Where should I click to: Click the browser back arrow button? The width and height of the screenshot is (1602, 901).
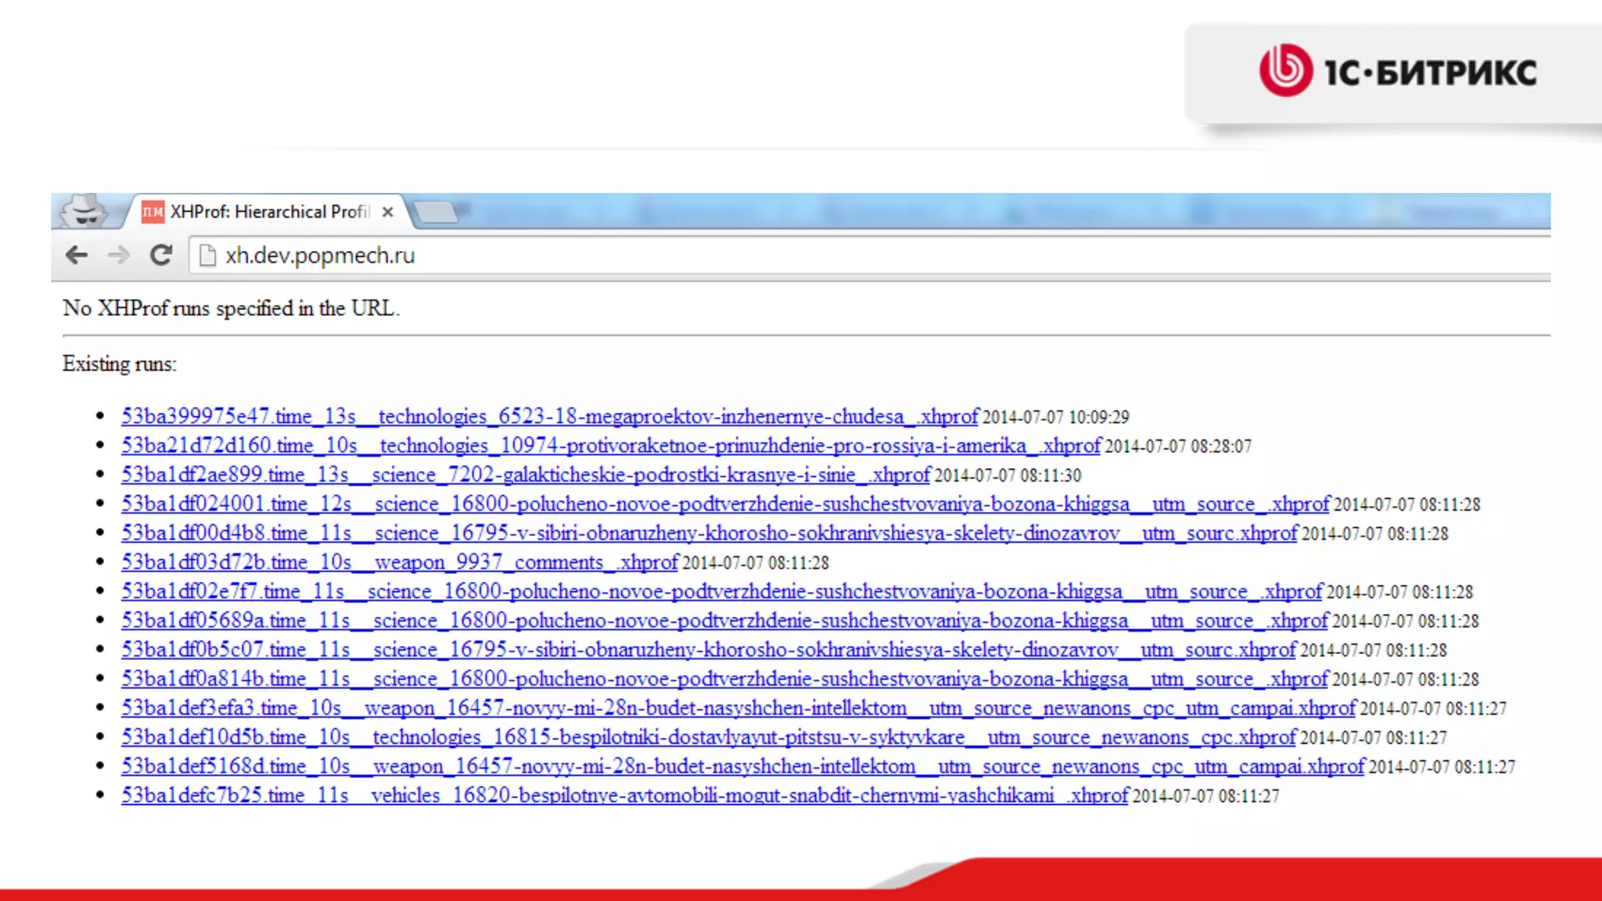77,255
